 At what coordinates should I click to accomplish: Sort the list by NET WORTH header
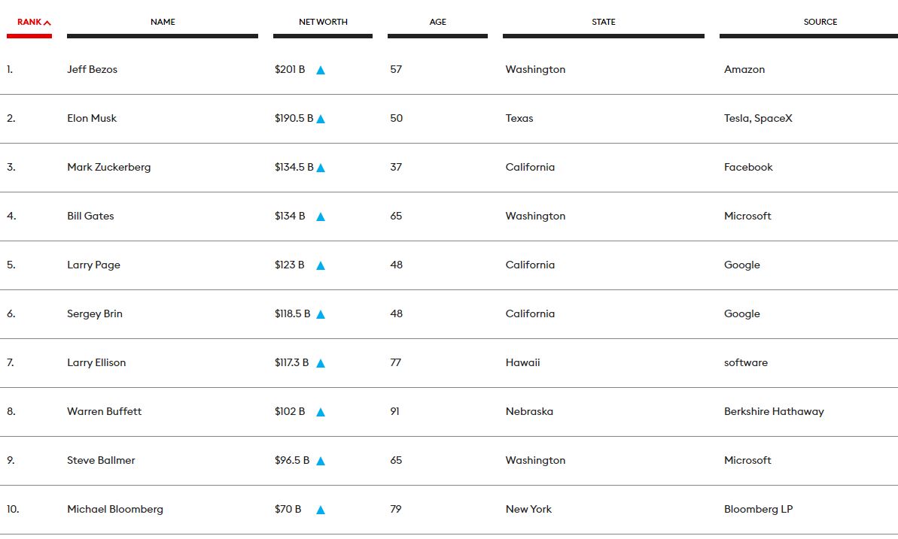pyautogui.click(x=323, y=22)
